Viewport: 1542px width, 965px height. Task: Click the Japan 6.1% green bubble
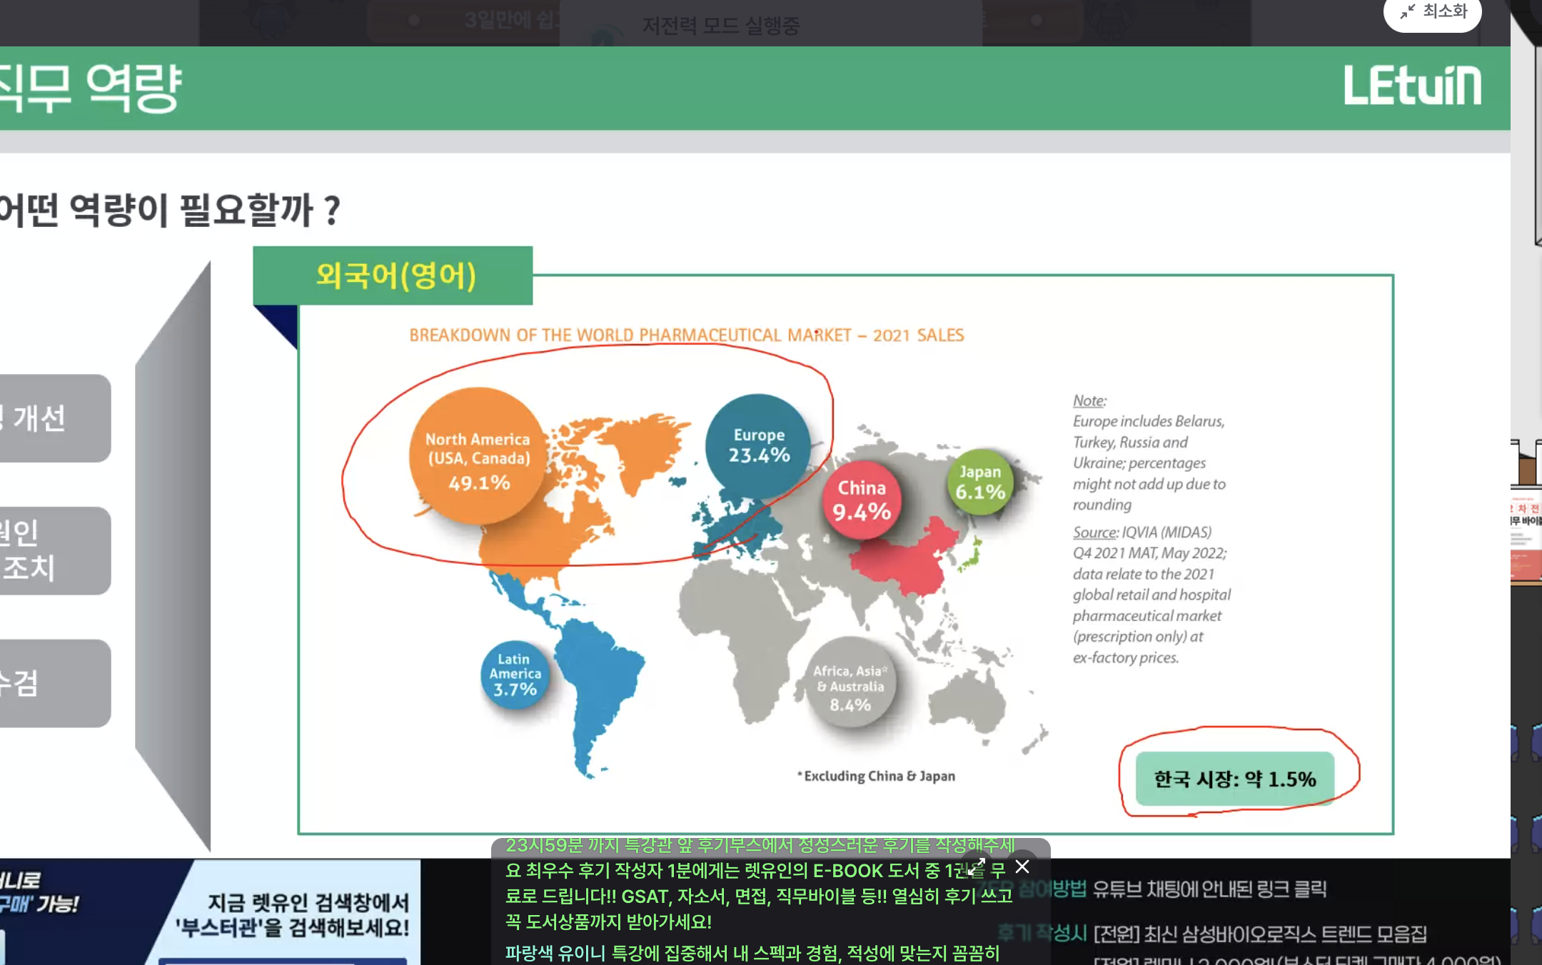pyautogui.click(x=980, y=482)
